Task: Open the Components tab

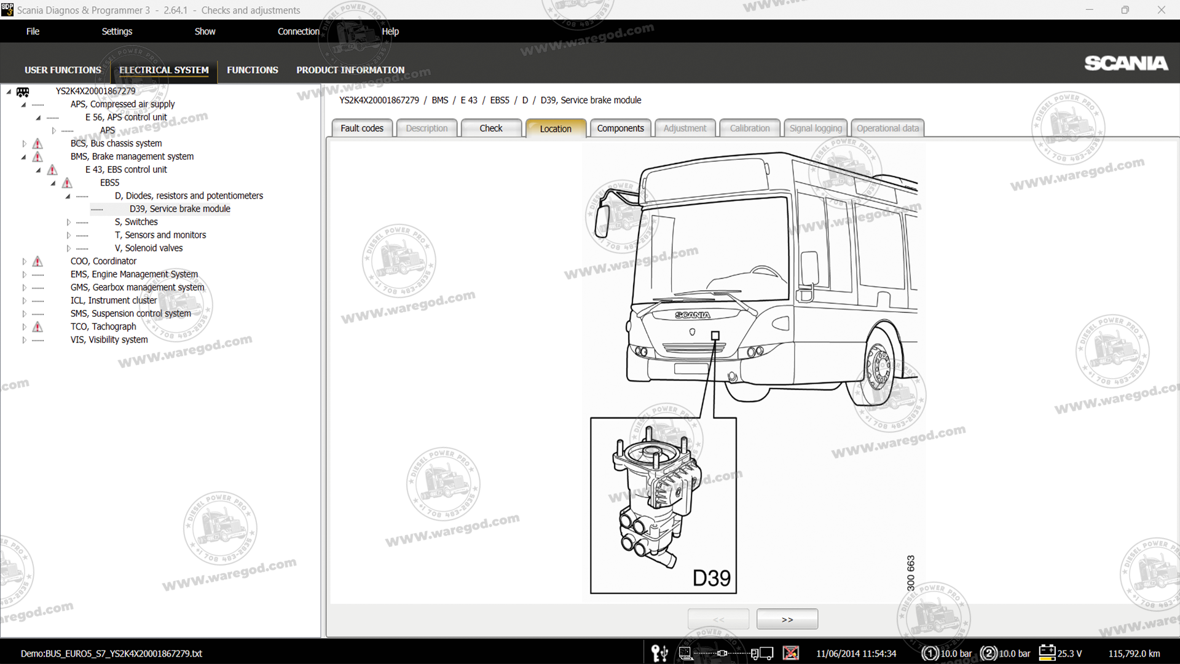Action: pos(620,128)
